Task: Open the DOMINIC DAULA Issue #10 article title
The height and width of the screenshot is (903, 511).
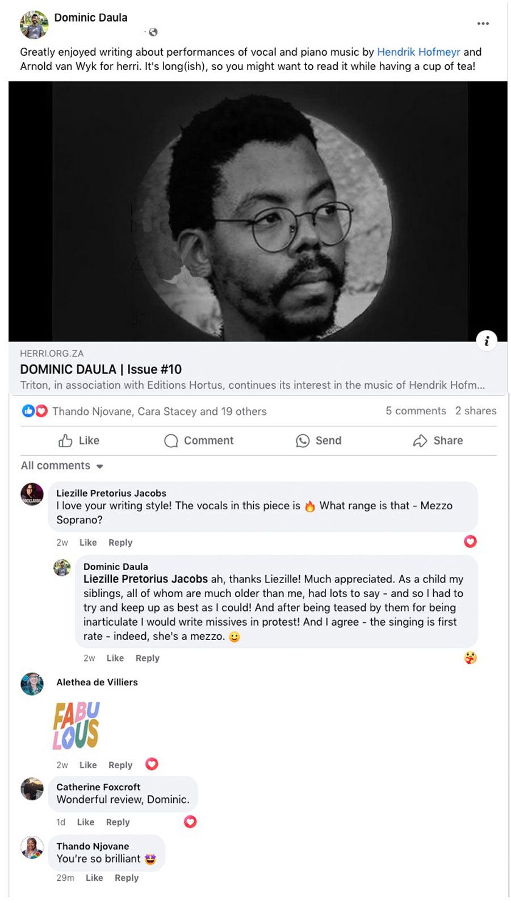Action: [x=101, y=369]
